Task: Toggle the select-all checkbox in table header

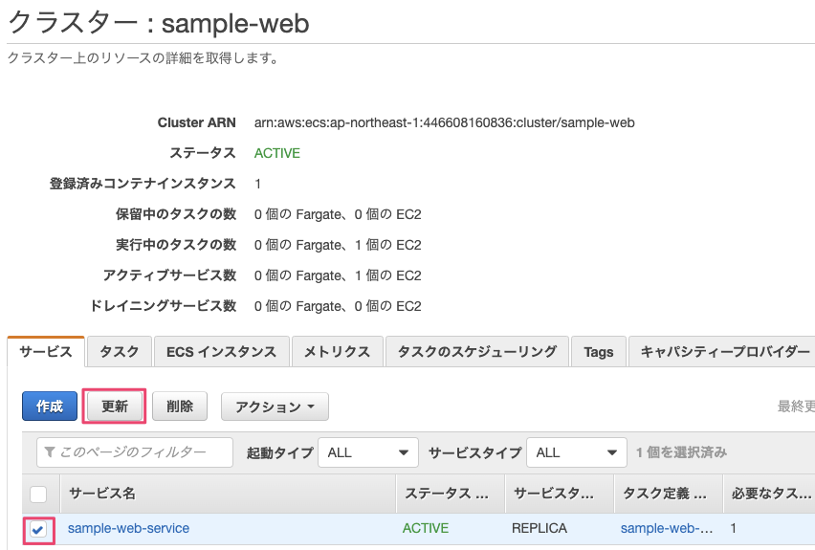Action: (38, 495)
